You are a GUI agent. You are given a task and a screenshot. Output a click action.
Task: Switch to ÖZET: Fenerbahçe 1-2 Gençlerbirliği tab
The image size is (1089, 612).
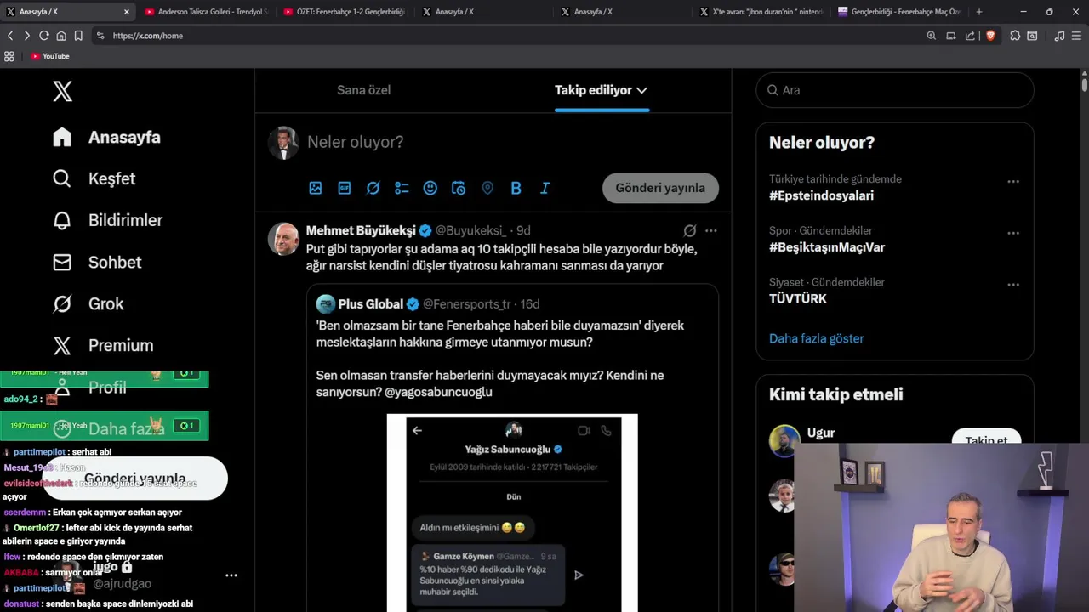(346, 12)
